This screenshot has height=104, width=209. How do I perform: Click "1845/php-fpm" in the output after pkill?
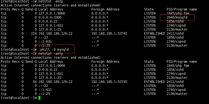click(x=178, y=66)
